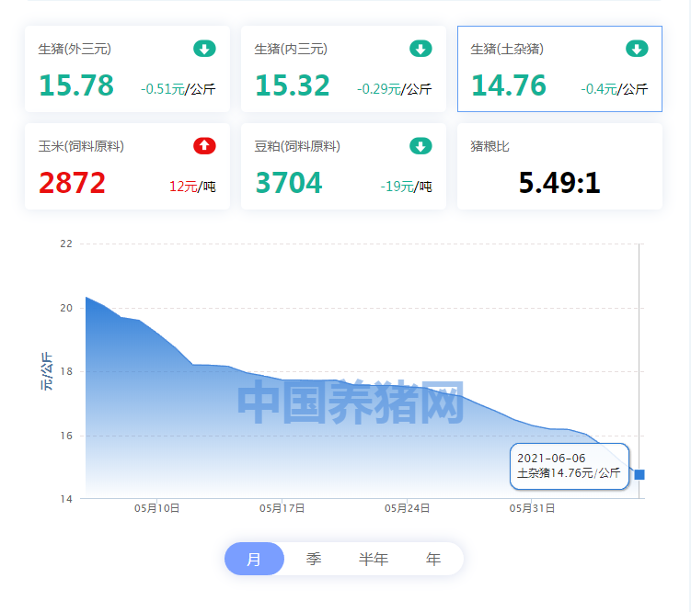This screenshot has width=691, height=612.
Task: Click the 05月17日 axis label
Action: coord(282,508)
